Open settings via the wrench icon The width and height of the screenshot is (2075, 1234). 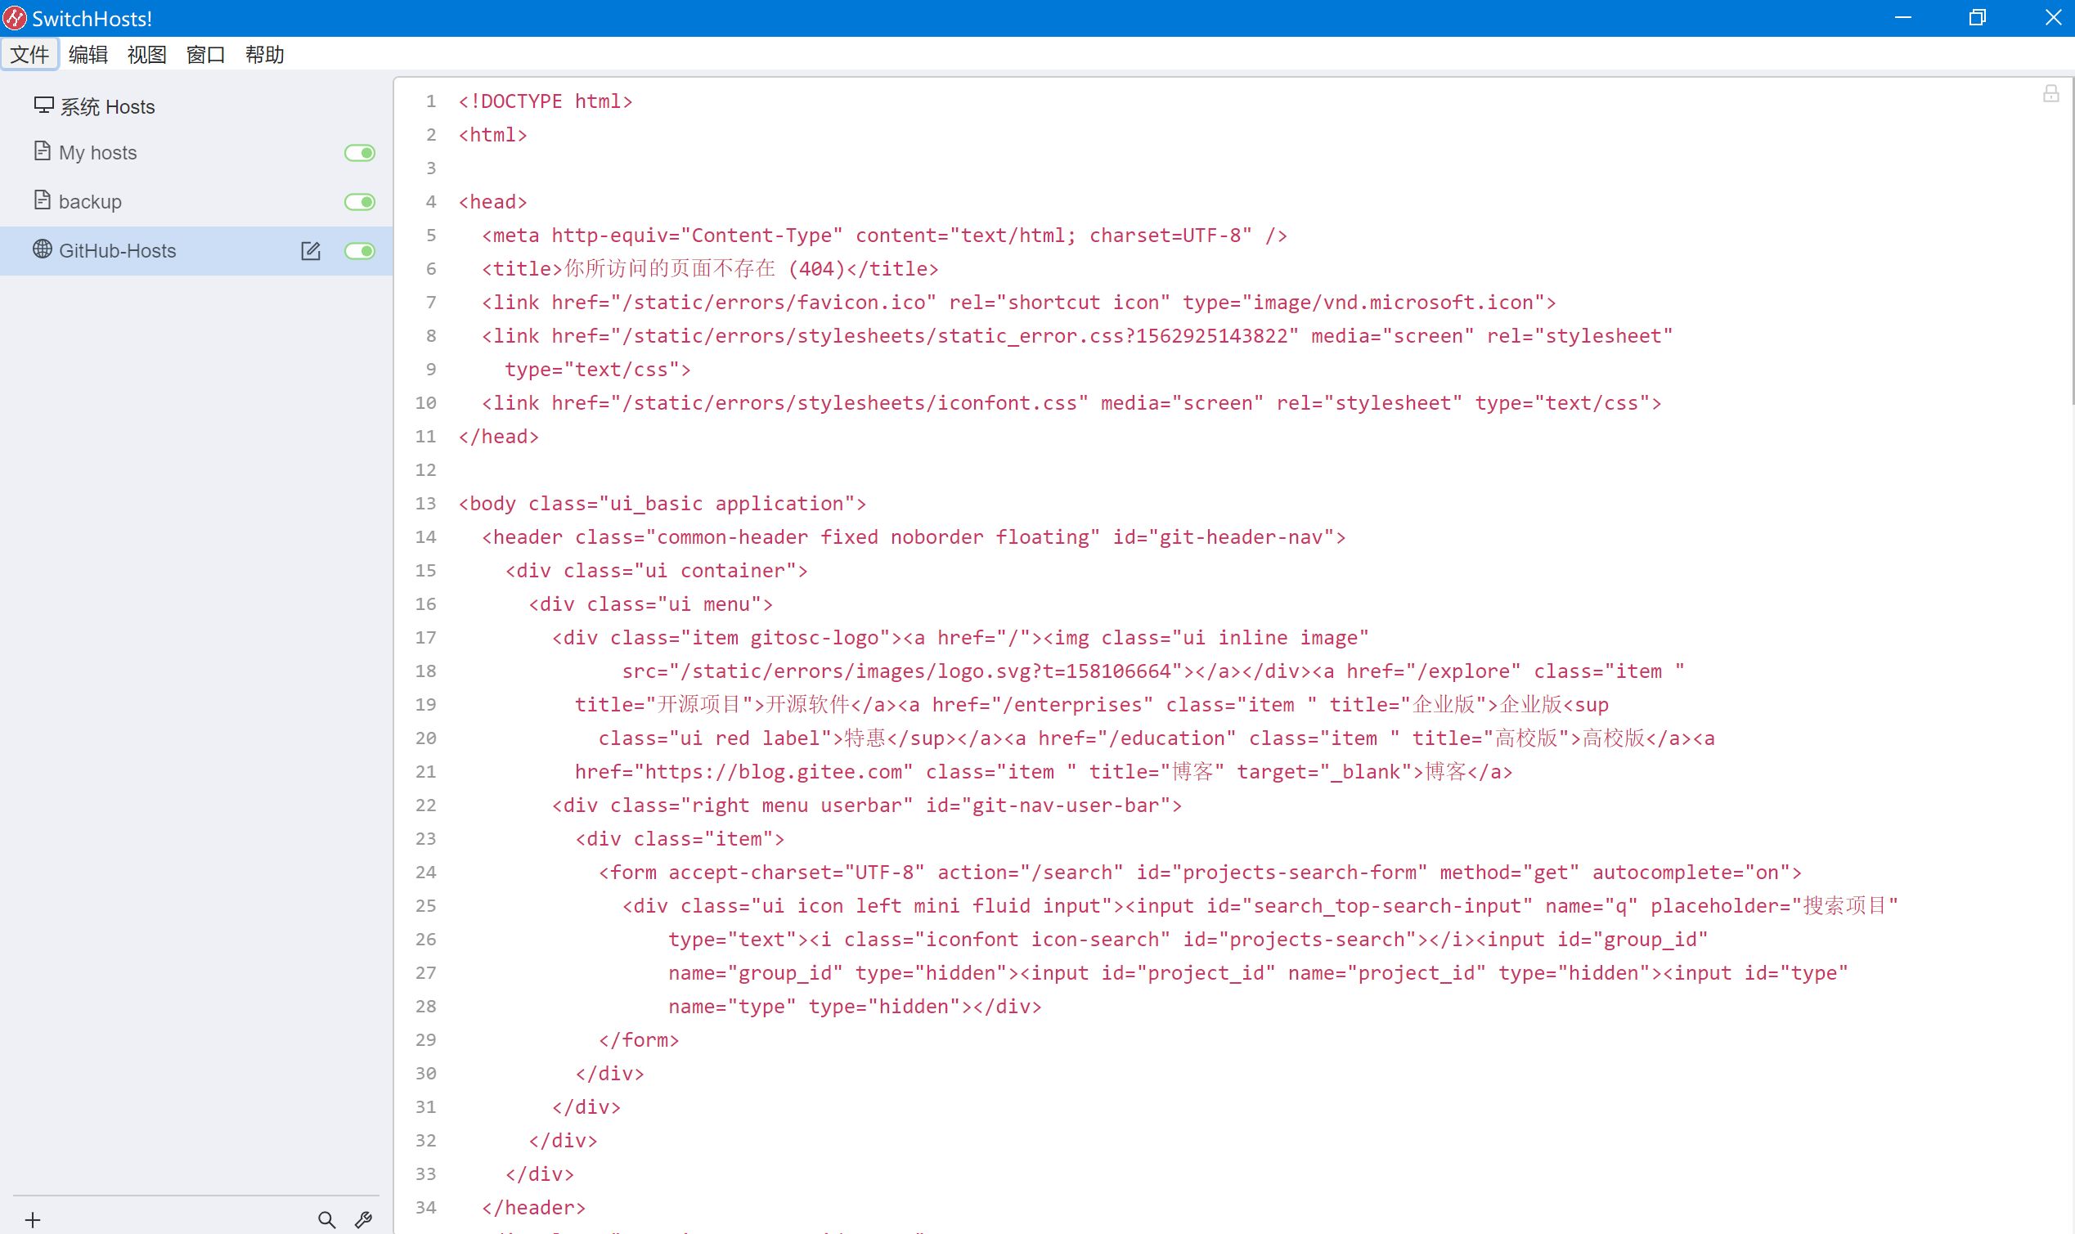[x=363, y=1219]
